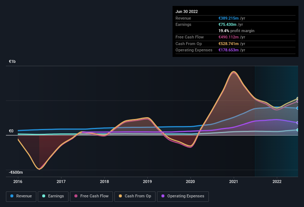Click the blue Revenue legend dot

[x=12, y=196]
